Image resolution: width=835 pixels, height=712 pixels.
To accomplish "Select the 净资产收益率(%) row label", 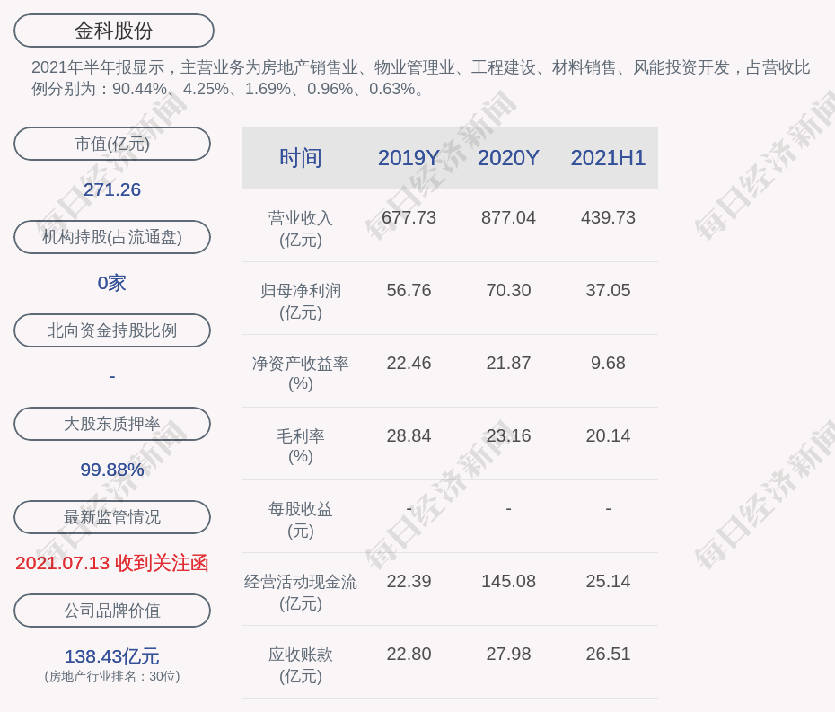I will [x=301, y=374].
